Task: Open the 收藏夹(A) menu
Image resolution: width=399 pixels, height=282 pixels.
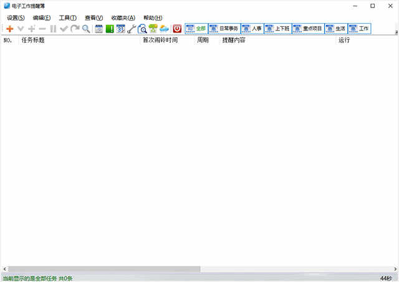Action: tap(123, 17)
